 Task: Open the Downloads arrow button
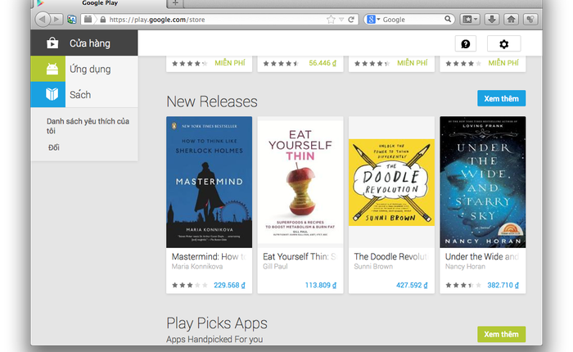(x=492, y=20)
